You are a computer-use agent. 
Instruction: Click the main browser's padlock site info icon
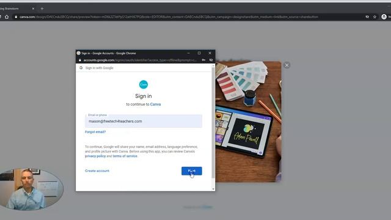tap(16, 17)
